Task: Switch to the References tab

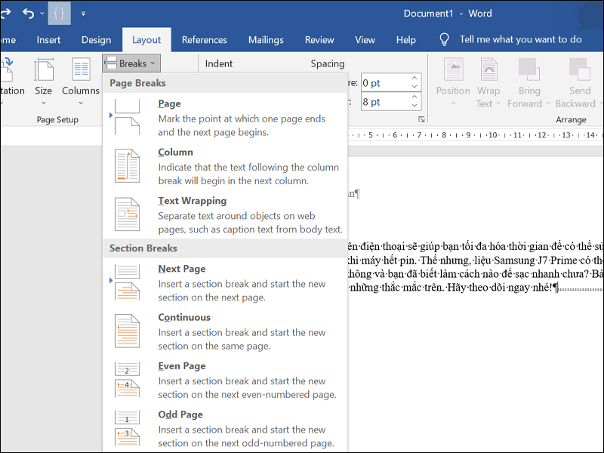Action: tap(204, 40)
